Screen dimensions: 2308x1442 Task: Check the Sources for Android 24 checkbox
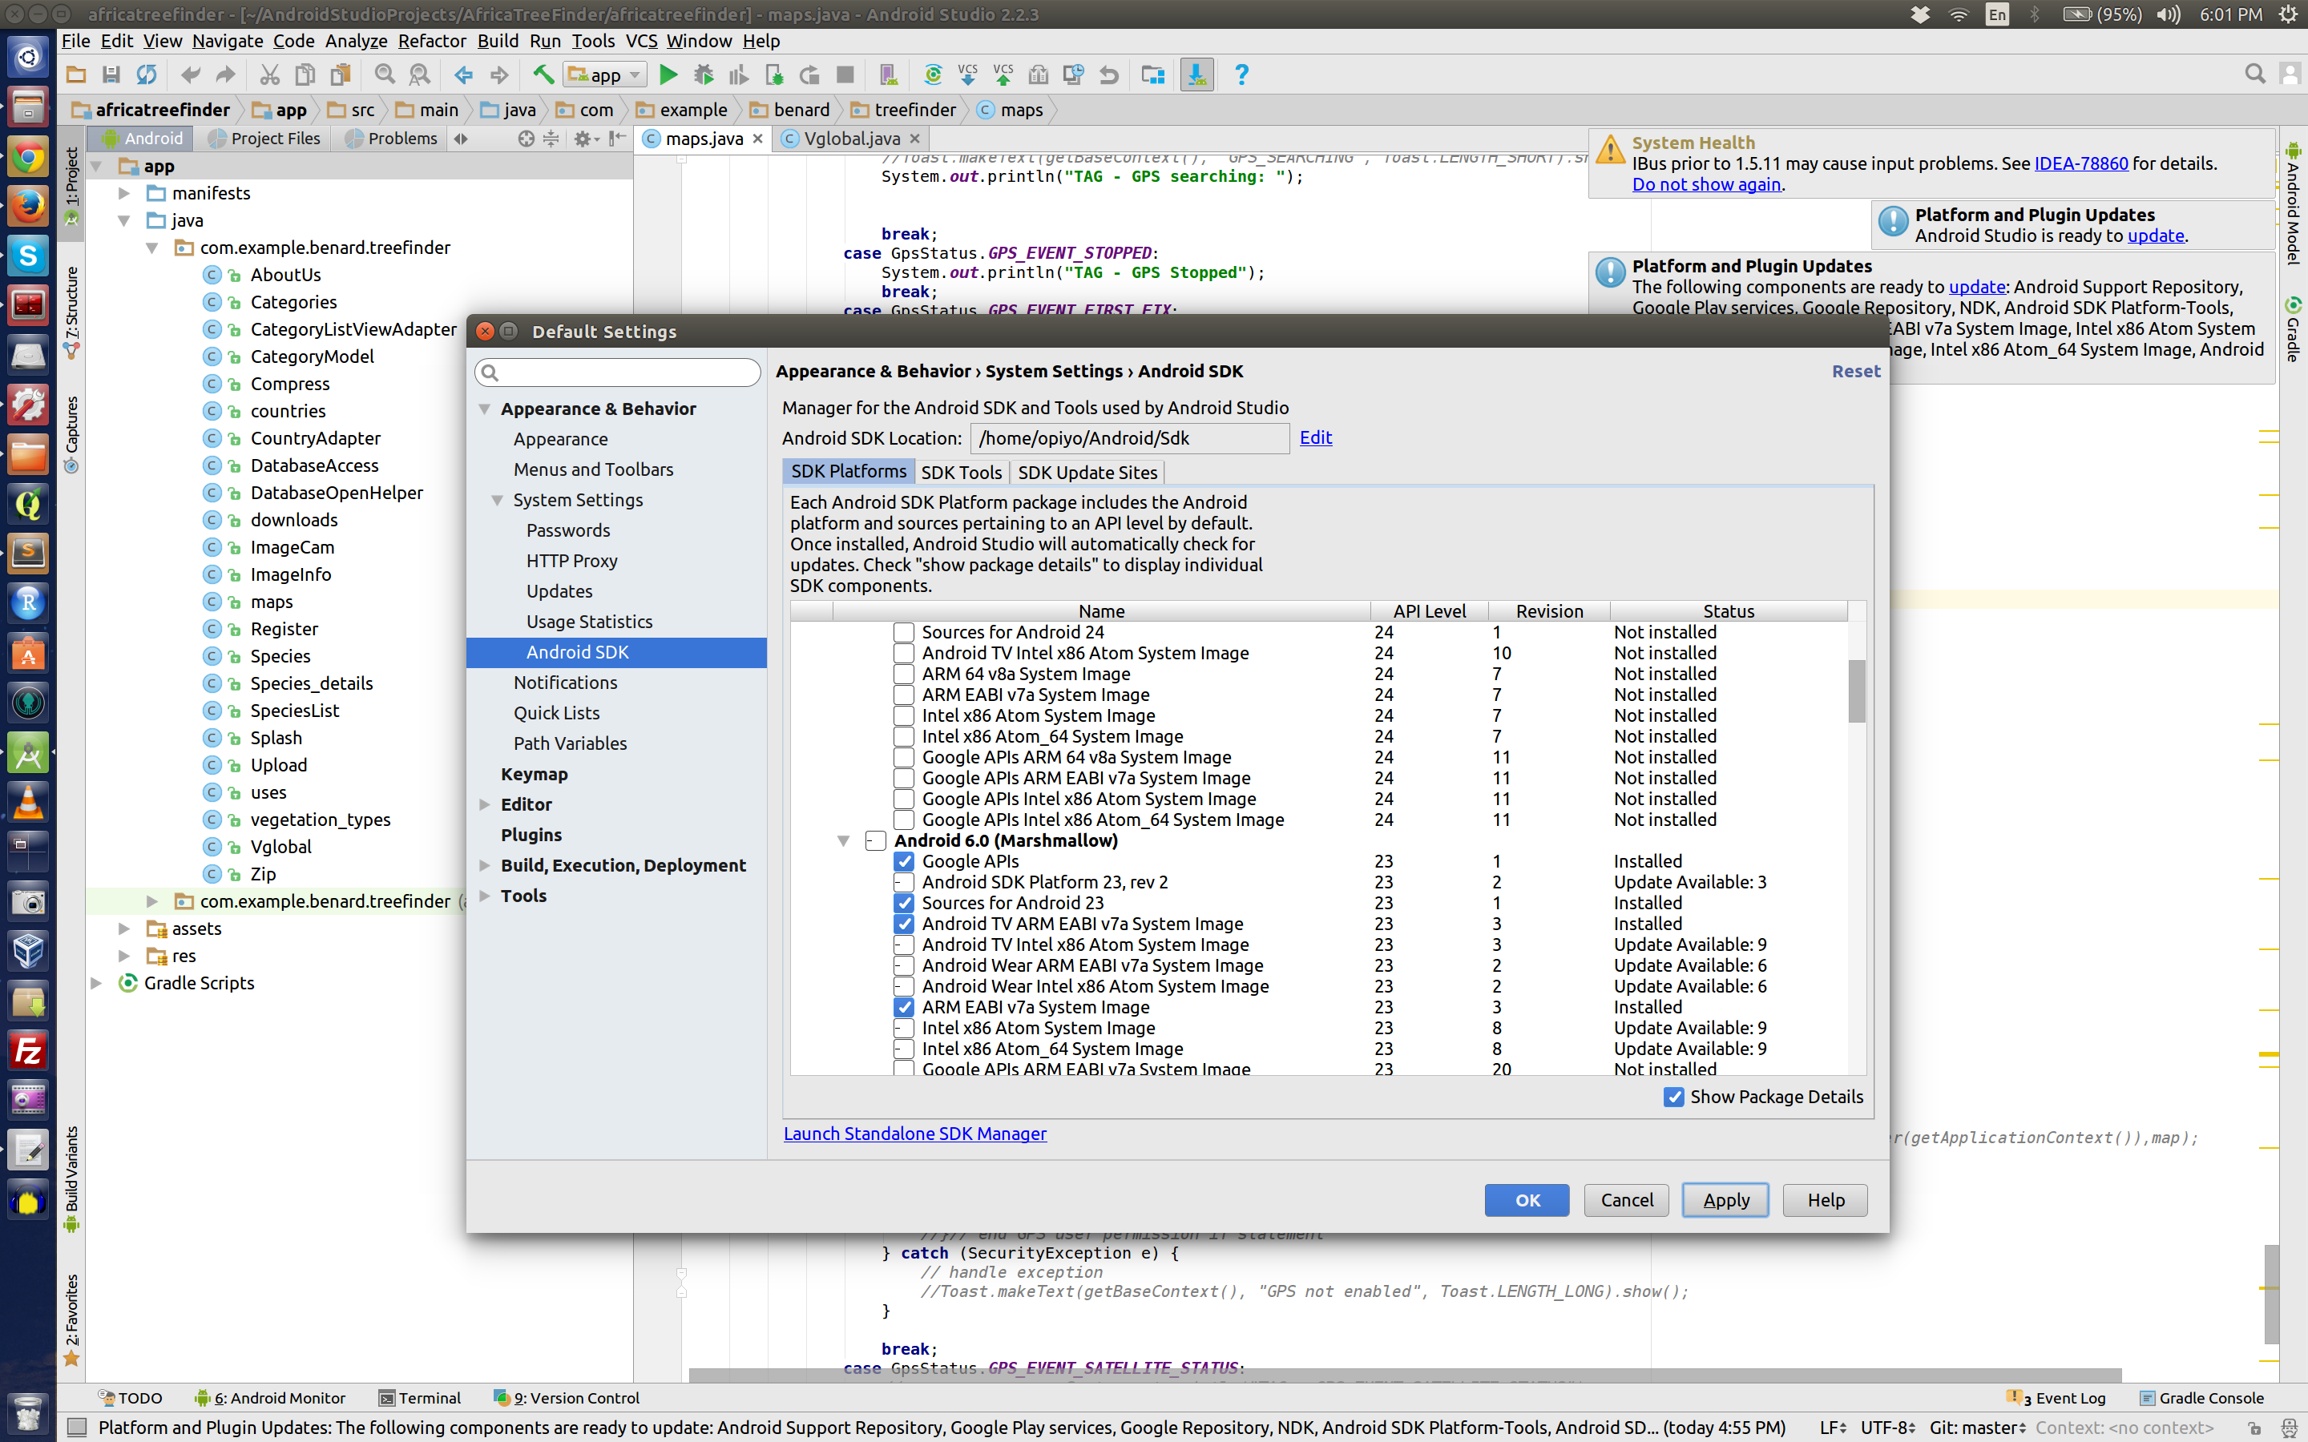903,632
